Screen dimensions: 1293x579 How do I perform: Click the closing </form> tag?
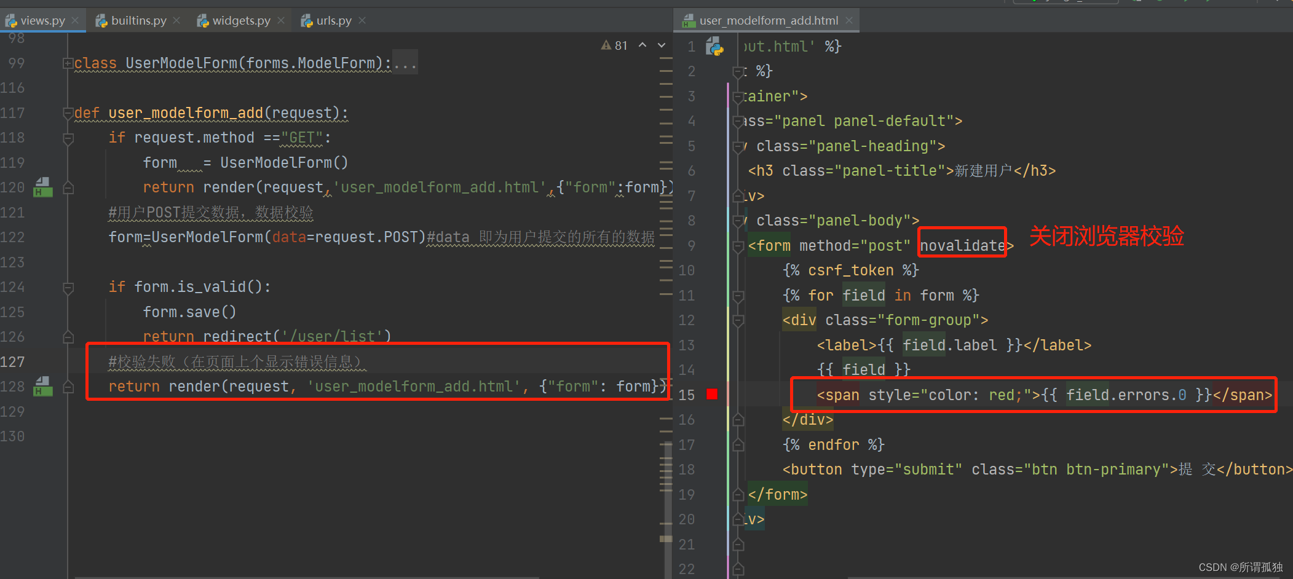778,494
